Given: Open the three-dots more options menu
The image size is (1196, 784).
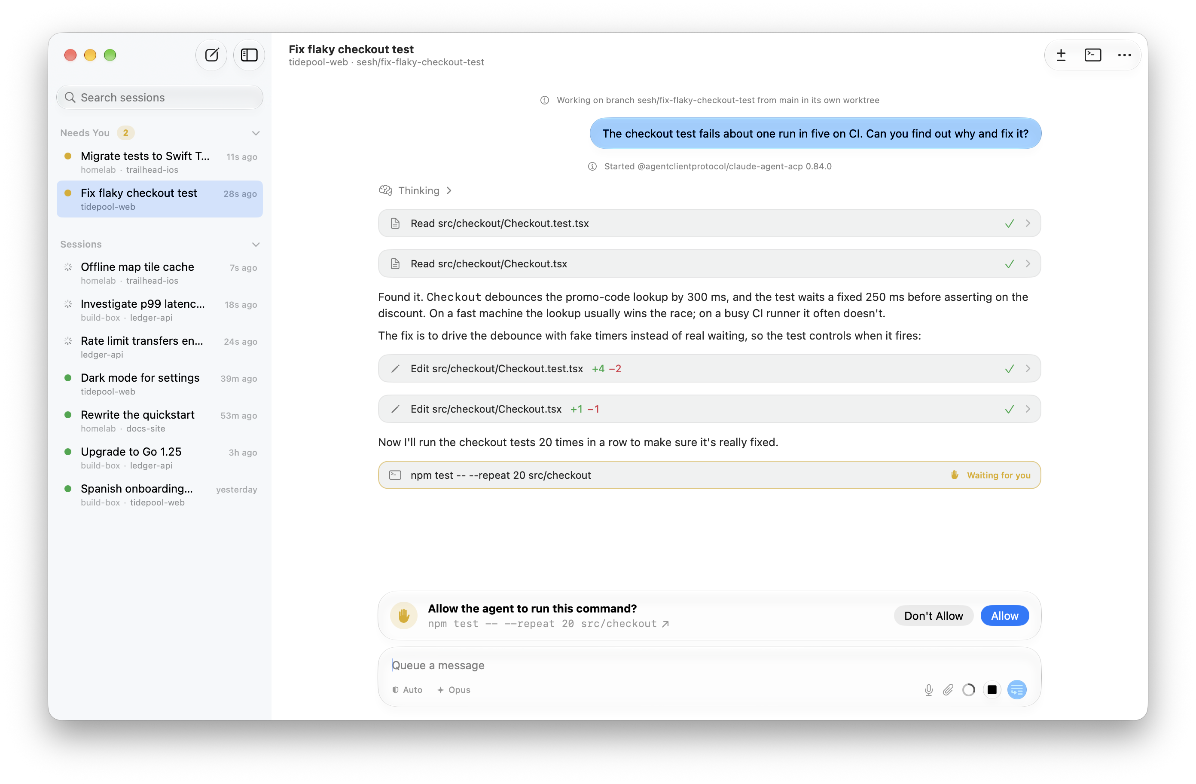Looking at the screenshot, I should point(1124,55).
